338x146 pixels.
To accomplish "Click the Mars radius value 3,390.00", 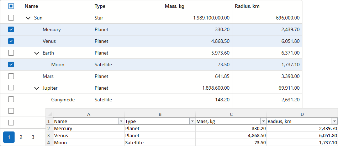I will [x=290, y=76].
